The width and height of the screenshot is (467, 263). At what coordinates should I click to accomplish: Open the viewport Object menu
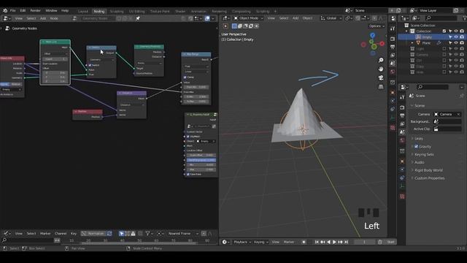[x=307, y=18]
